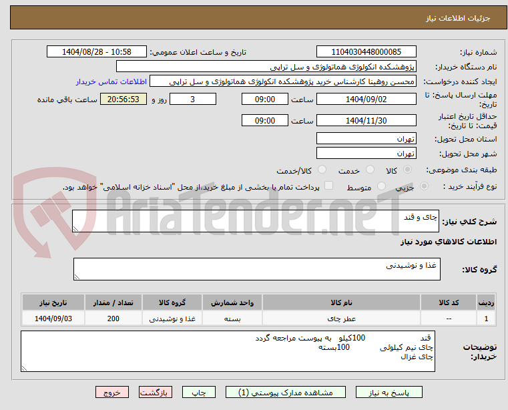Select the کالا/خدمت radio button
The image size is (508, 410).
coord(322,170)
